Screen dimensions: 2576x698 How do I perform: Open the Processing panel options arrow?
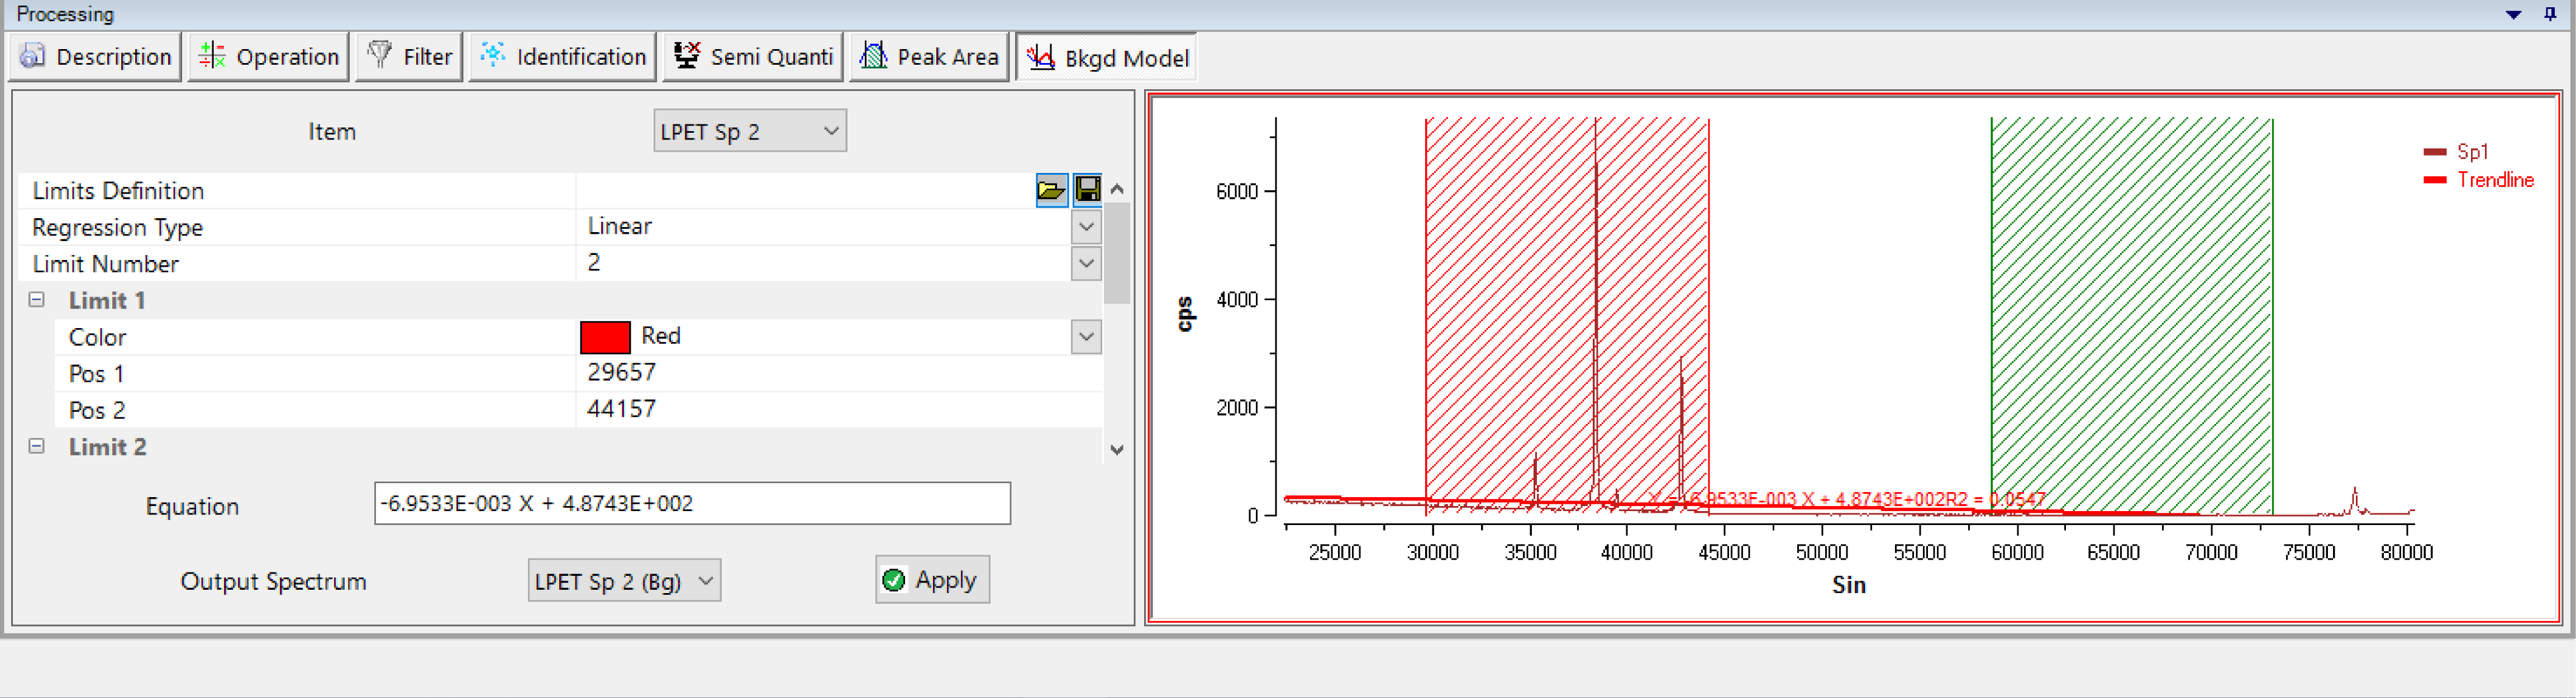point(2513,15)
